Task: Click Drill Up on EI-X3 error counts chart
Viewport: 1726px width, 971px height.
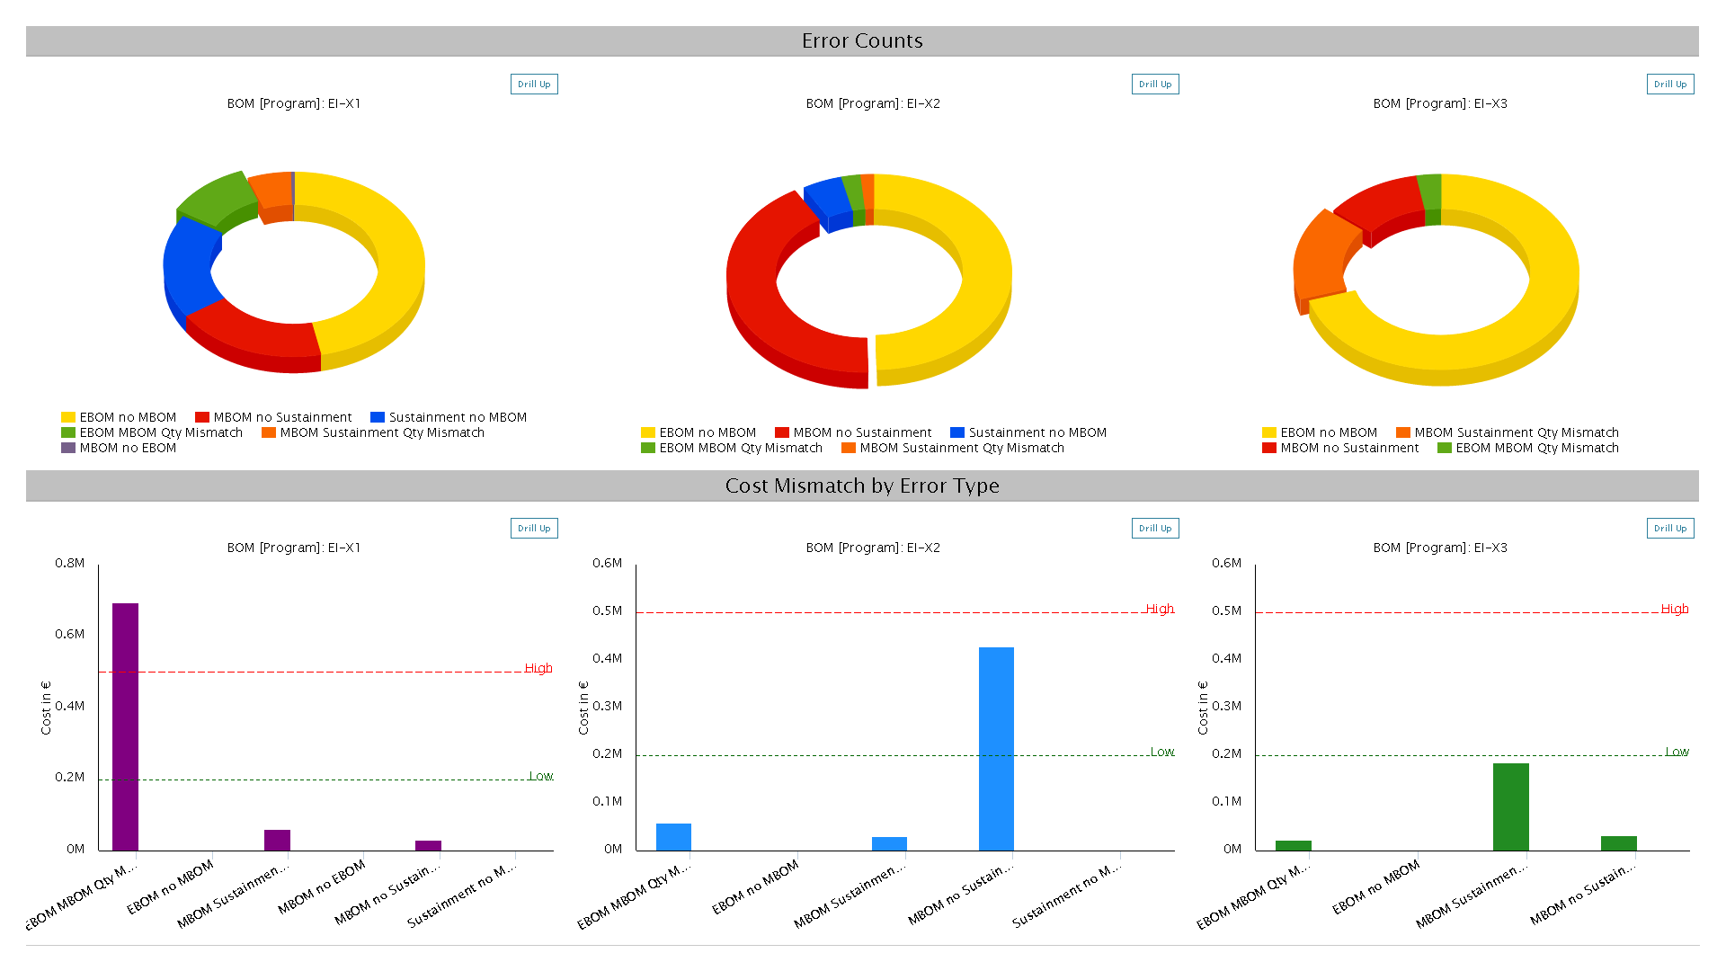Action: click(1670, 85)
